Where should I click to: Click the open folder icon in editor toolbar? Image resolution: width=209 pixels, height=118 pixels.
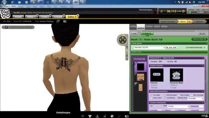click(x=65, y=21)
